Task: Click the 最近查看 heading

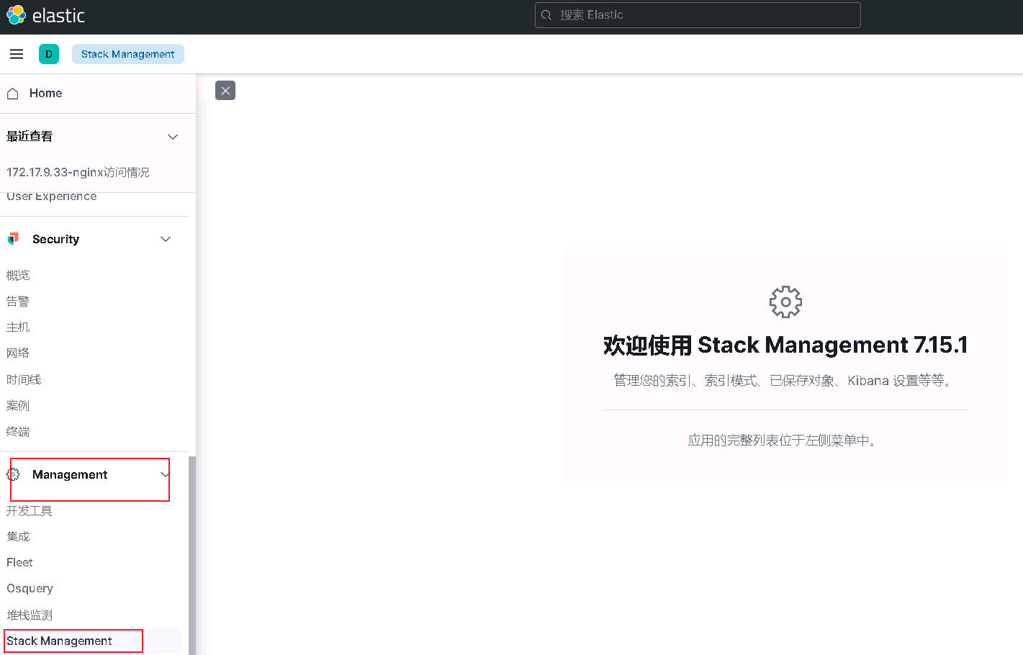Action: pos(30,137)
